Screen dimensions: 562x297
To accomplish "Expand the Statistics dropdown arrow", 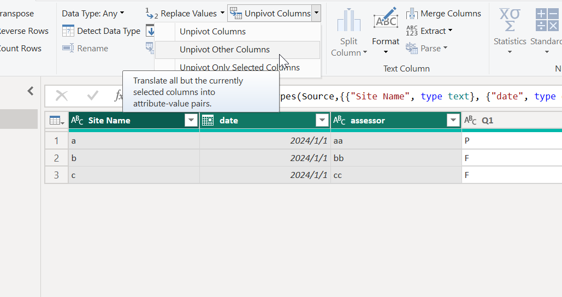I will [510, 52].
